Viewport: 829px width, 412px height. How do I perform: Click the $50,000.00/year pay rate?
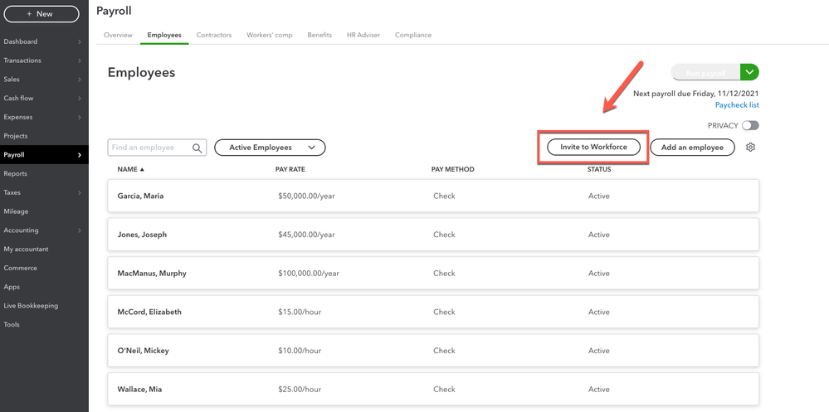tap(306, 196)
